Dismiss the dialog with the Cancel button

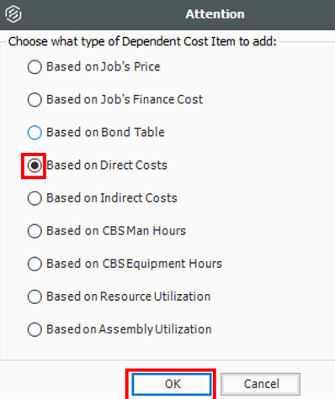261,384
